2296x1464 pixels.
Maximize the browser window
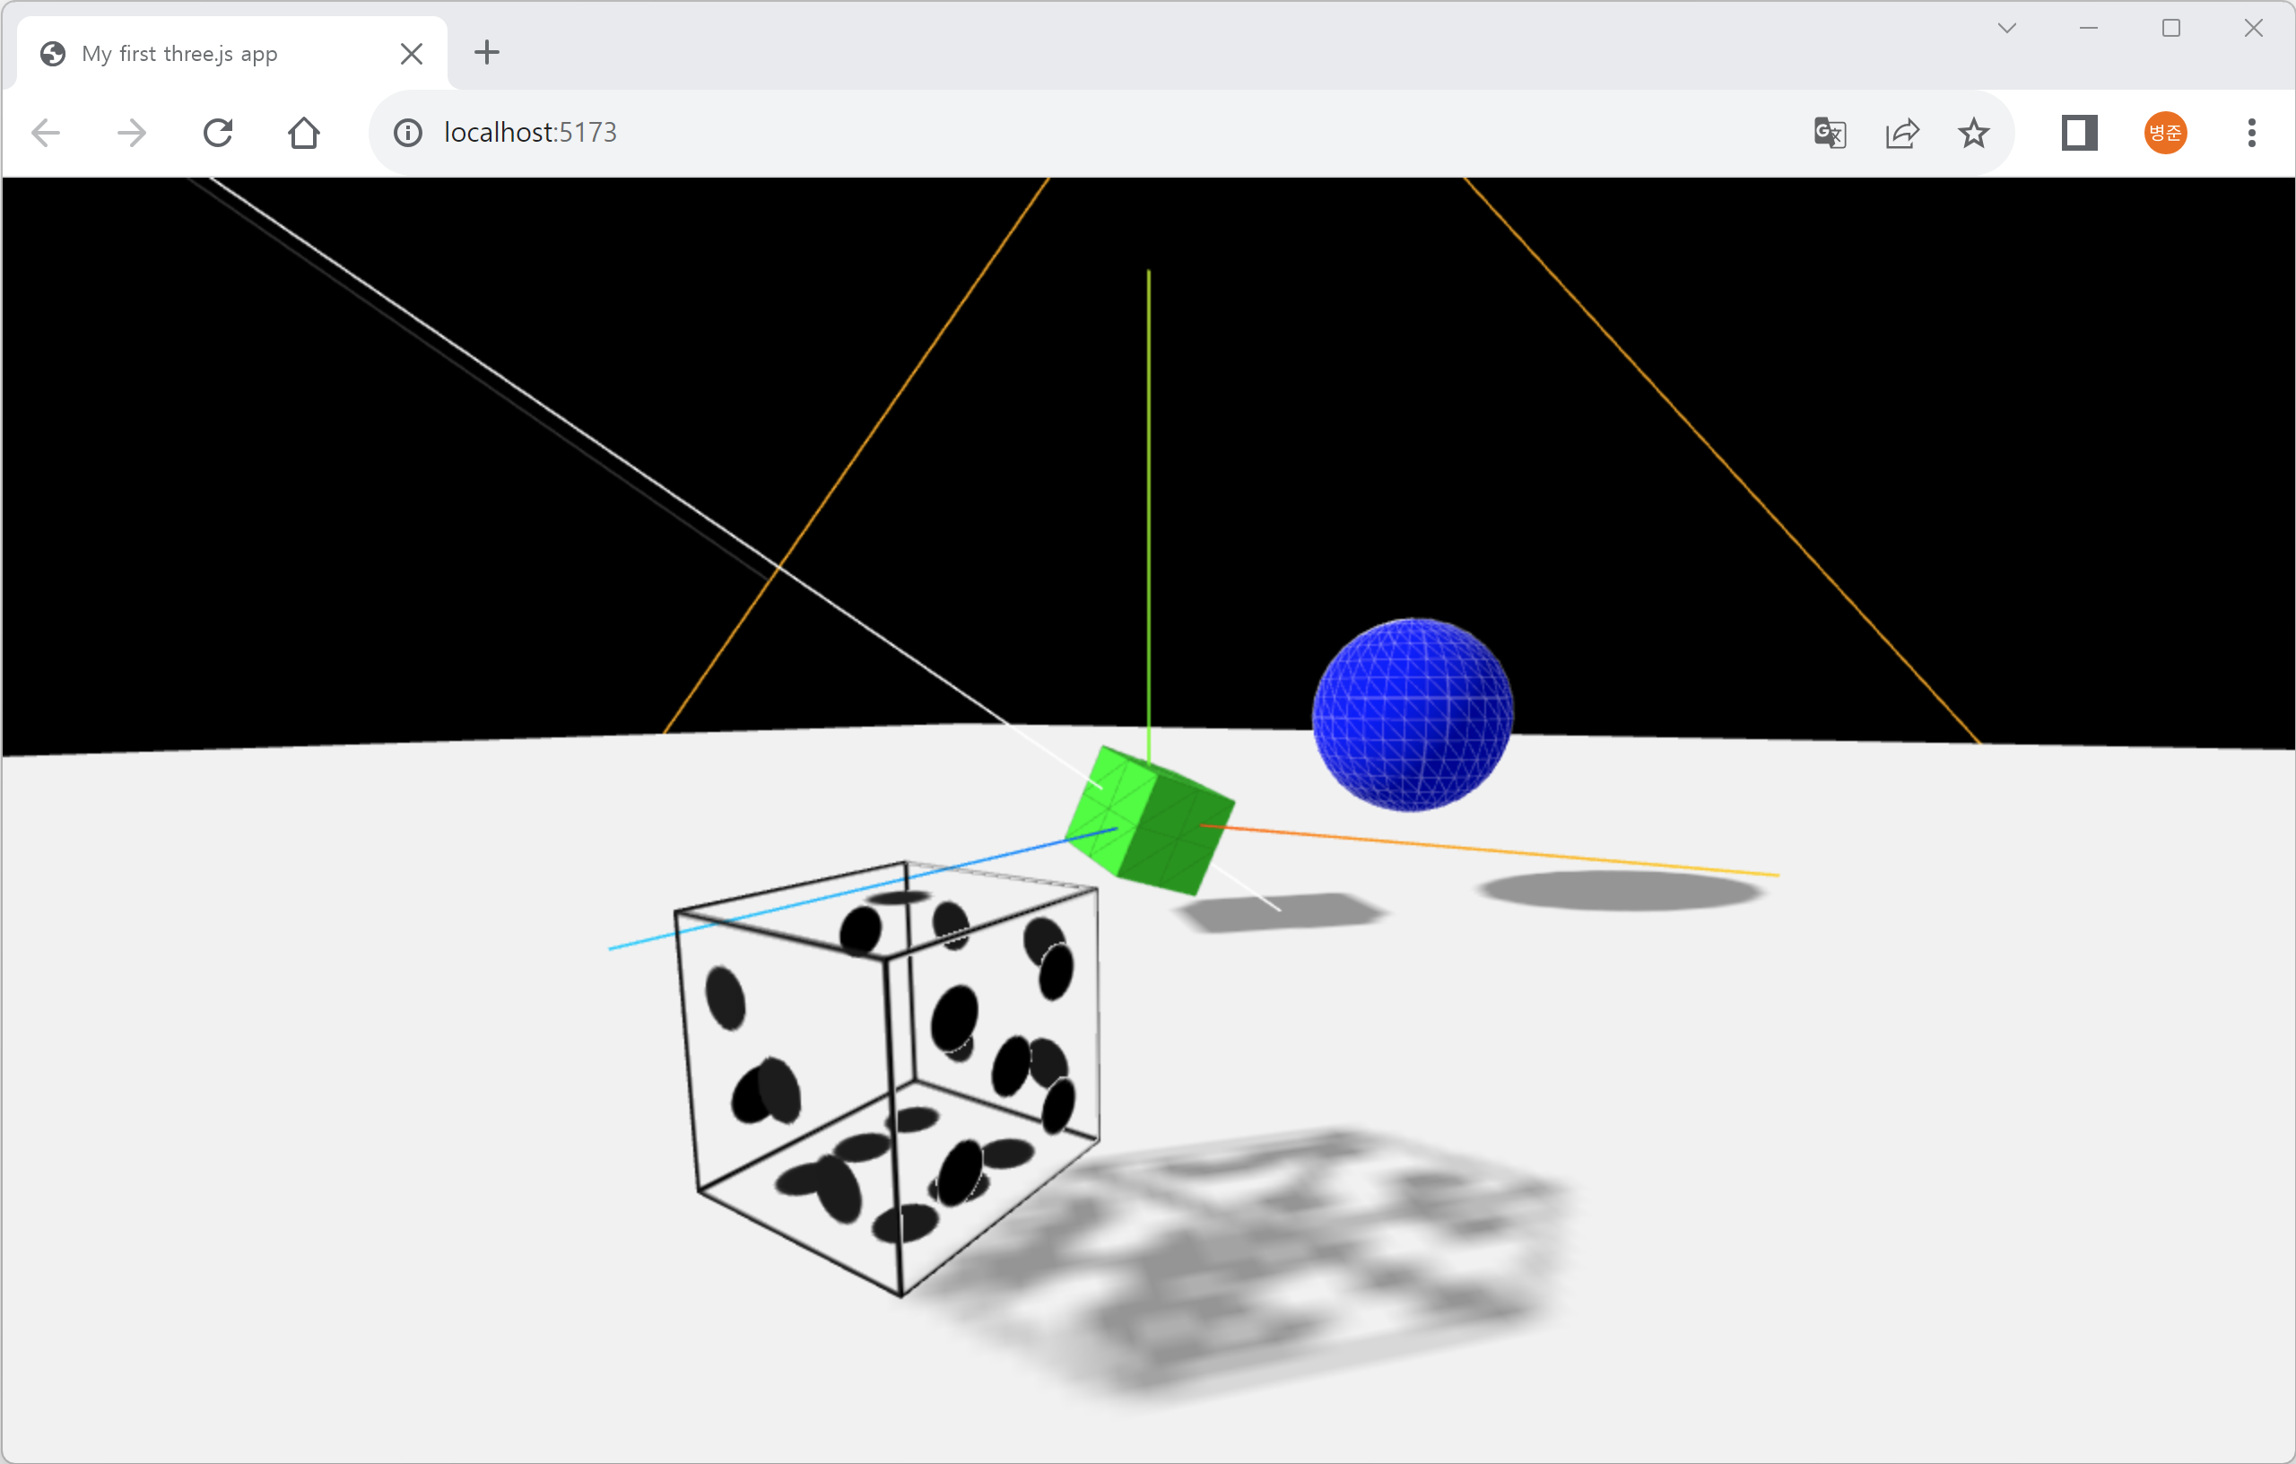point(2171,29)
